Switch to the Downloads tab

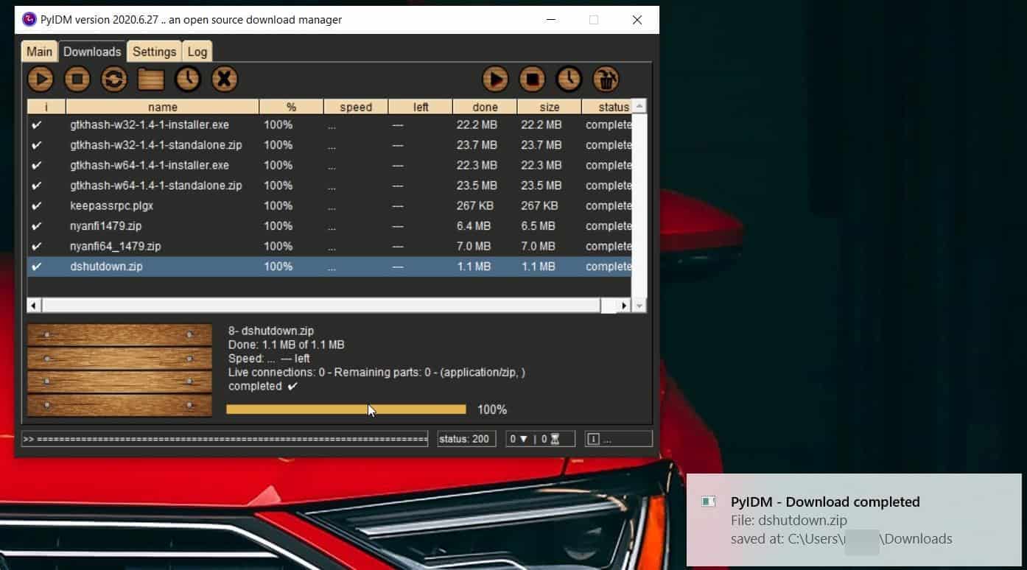[x=92, y=52]
